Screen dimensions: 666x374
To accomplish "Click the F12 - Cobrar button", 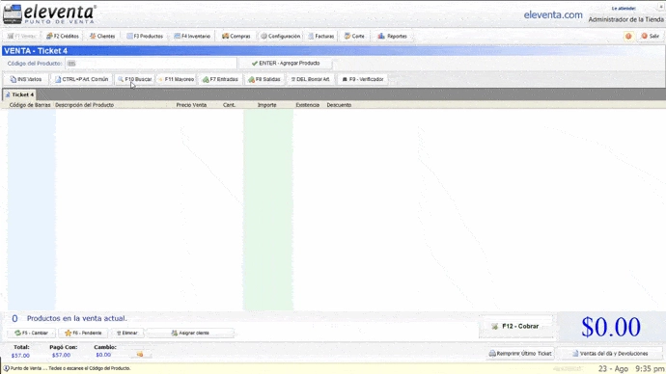I will 516,327.
